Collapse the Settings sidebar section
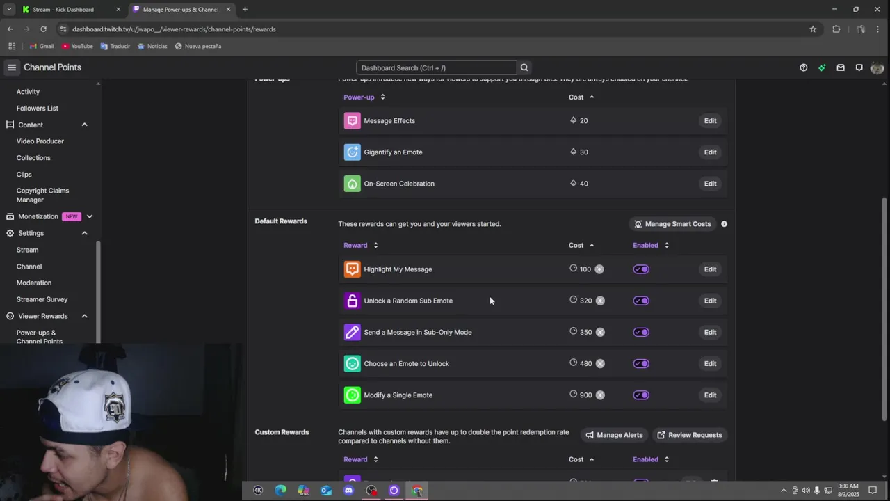The width and height of the screenshot is (890, 501). point(84,233)
